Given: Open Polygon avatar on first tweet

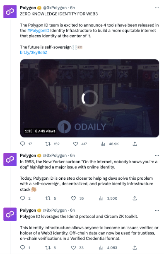Looking at the screenshot, I should [x=10, y=12].
